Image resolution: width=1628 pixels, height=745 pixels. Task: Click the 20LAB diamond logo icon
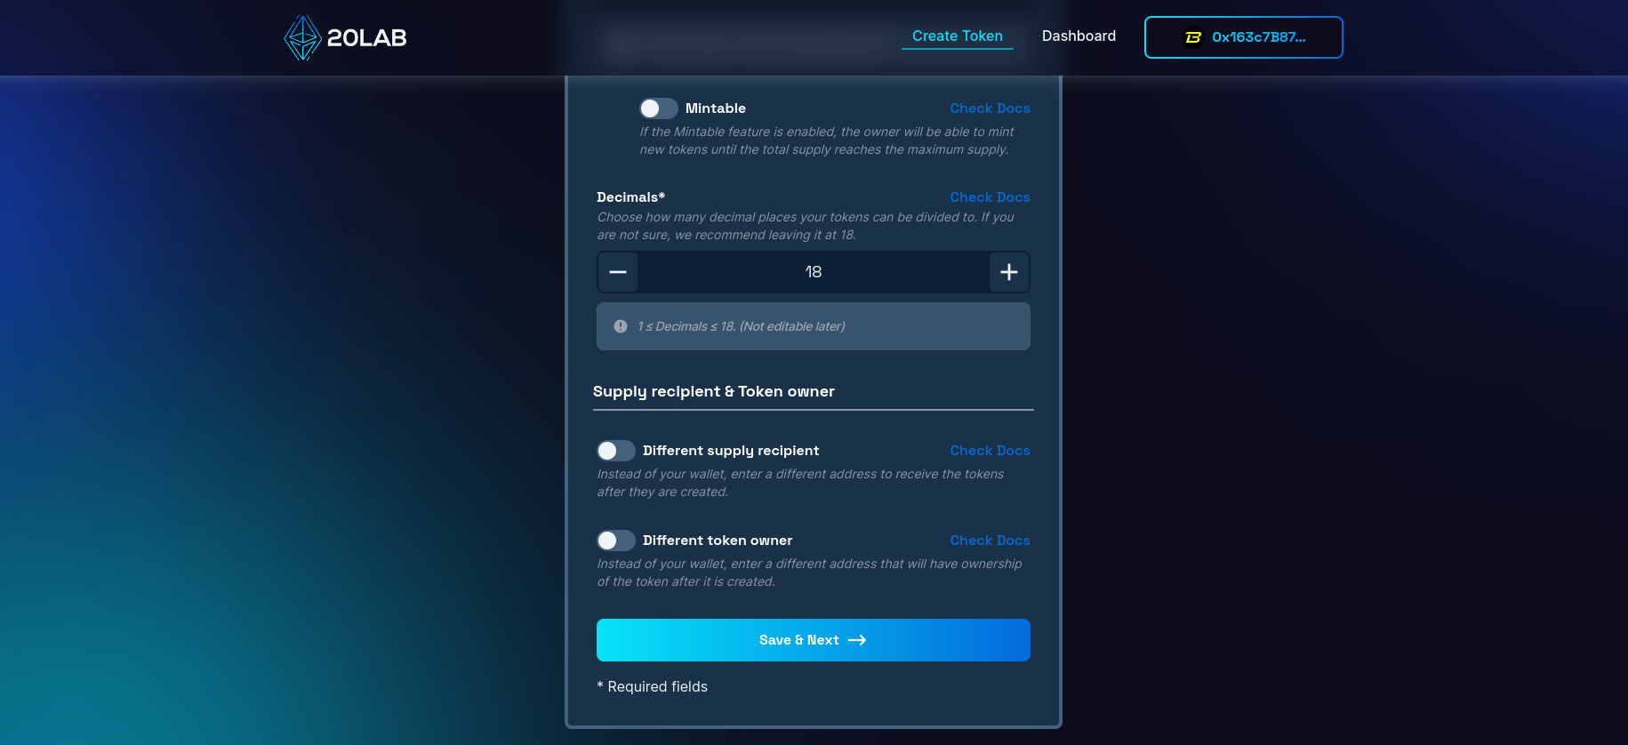coord(302,37)
